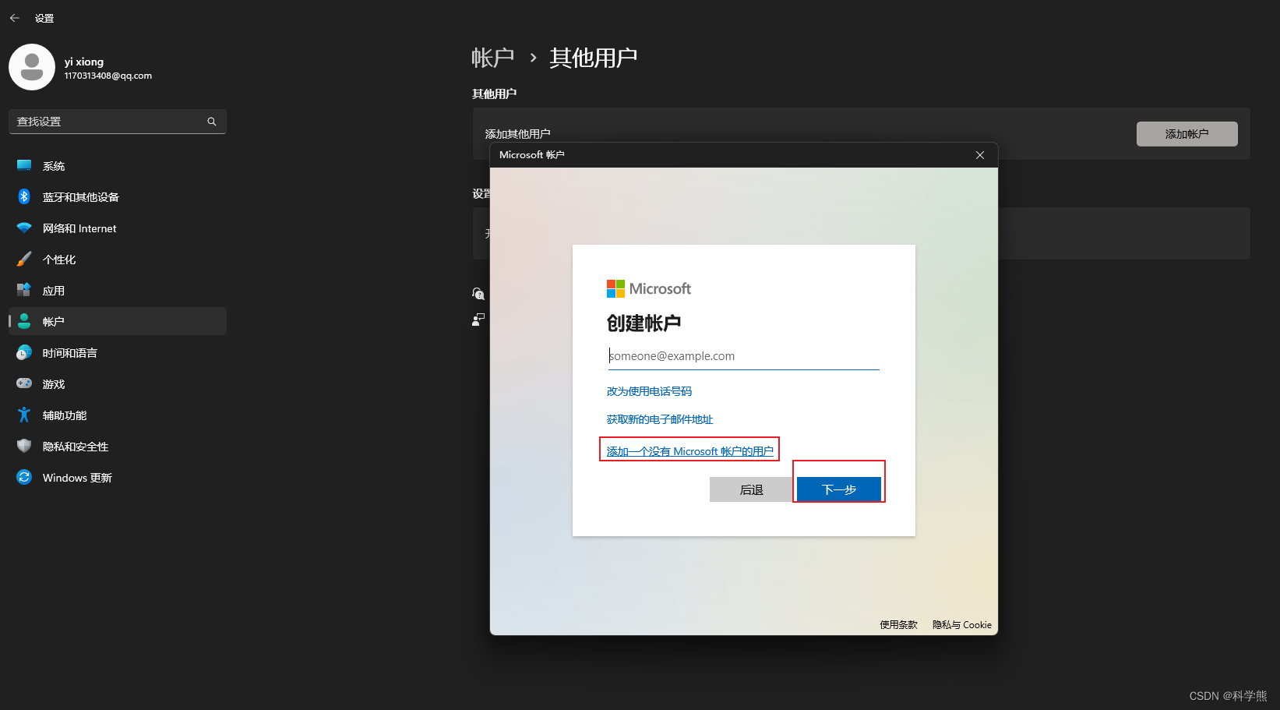1280x710 pixels.
Task: Click the get help icon below dialog edge
Action: point(478,294)
